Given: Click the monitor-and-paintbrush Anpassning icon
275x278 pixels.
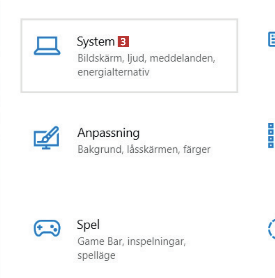Looking at the screenshot, I should [46, 138].
